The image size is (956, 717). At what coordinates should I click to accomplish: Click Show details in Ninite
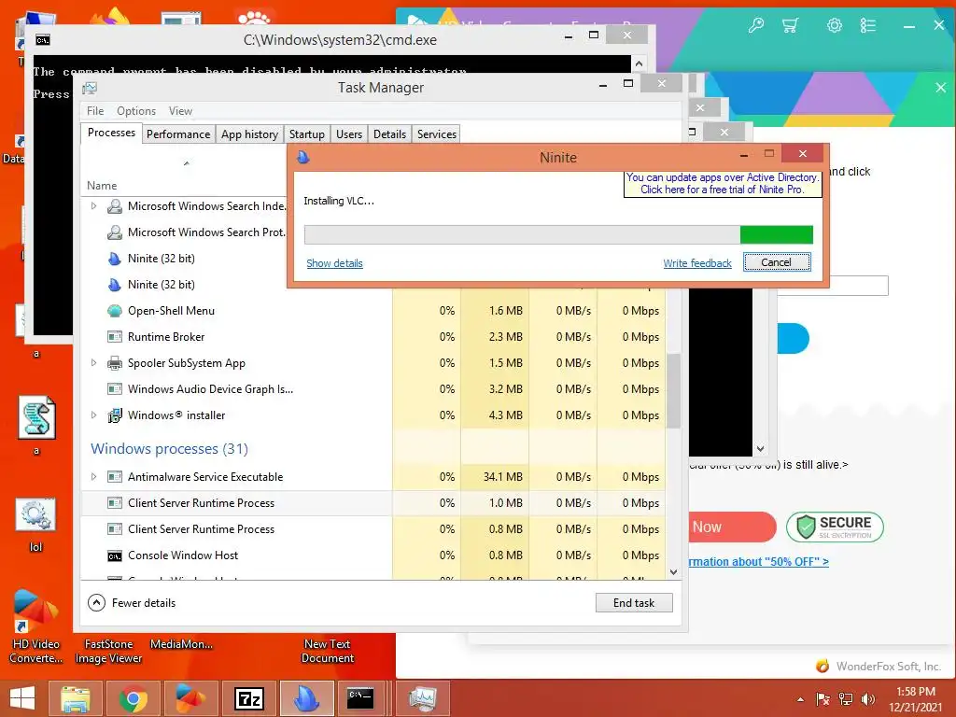tap(334, 263)
